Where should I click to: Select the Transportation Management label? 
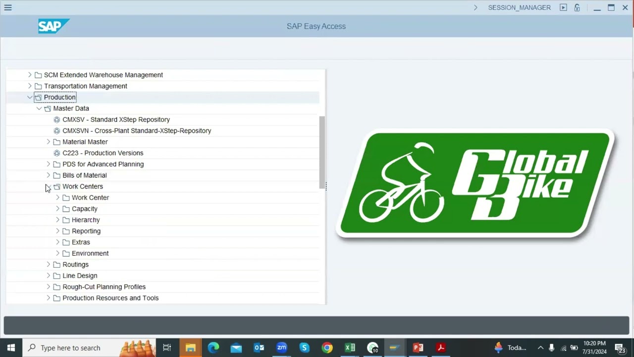point(86,86)
